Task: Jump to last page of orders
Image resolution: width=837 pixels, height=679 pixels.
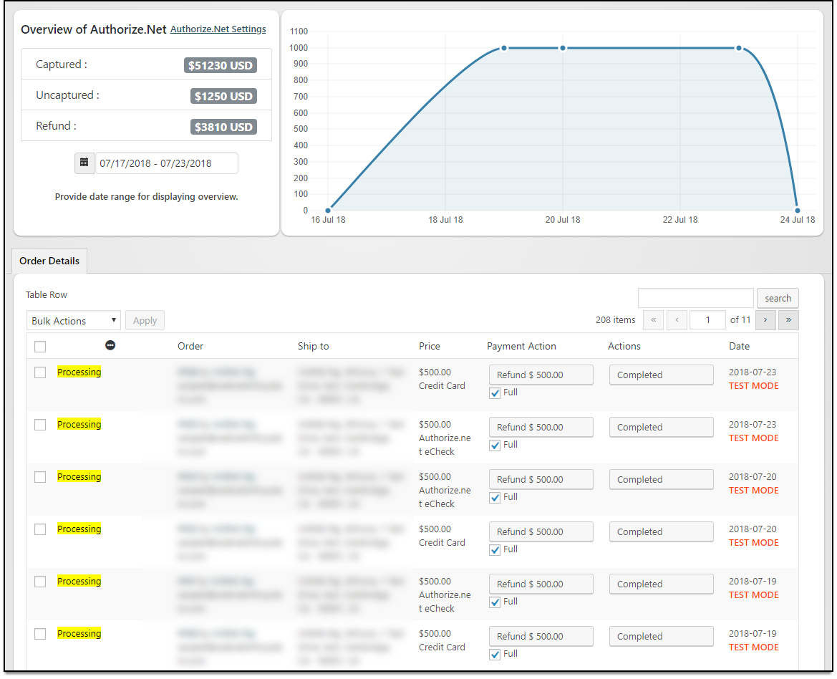Action: click(x=788, y=320)
